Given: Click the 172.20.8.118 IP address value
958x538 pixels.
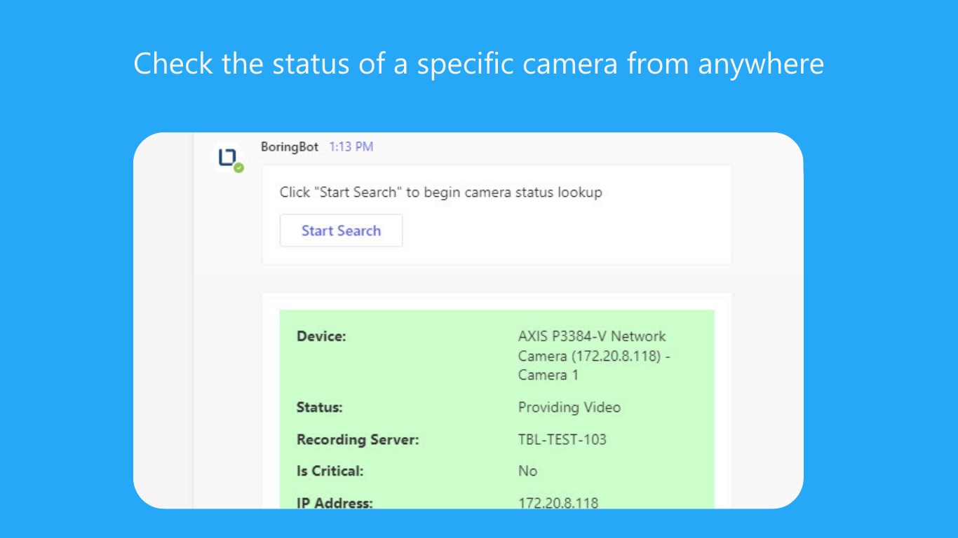Looking at the screenshot, I should click(x=558, y=502).
